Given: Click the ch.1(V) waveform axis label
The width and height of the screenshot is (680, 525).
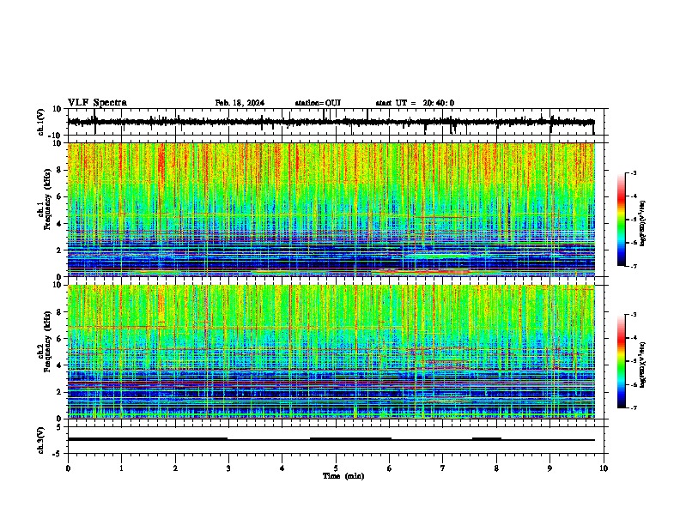Looking at the screenshot, I should 40,122.
